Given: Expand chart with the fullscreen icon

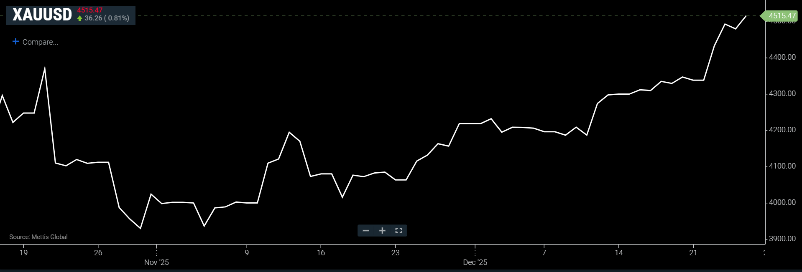Looking at the screenshot, I should click(x=398, y=231).
